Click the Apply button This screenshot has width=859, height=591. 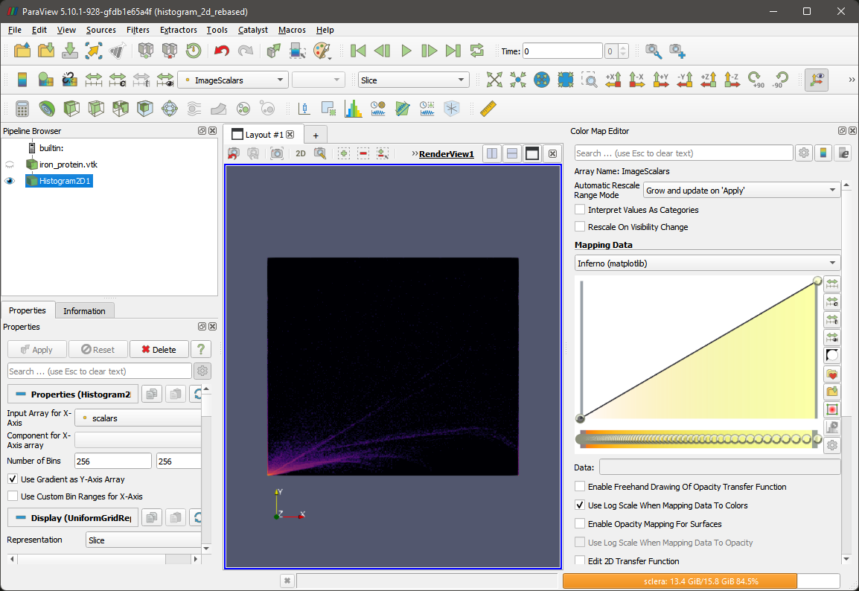click(36, 349)
